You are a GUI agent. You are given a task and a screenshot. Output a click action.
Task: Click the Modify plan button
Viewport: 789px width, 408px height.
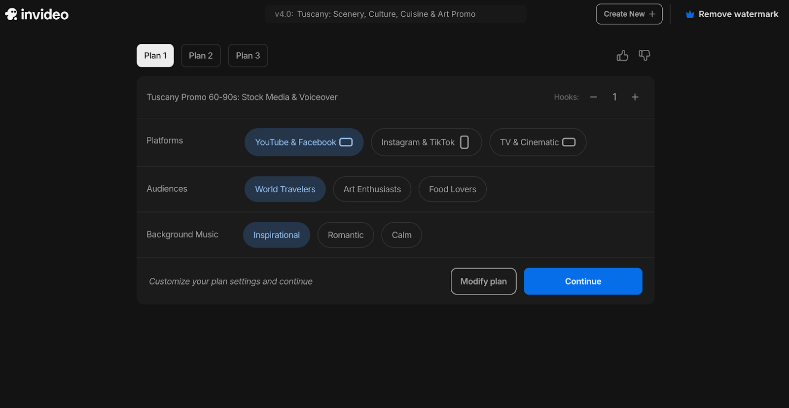(x=484, y=281)
